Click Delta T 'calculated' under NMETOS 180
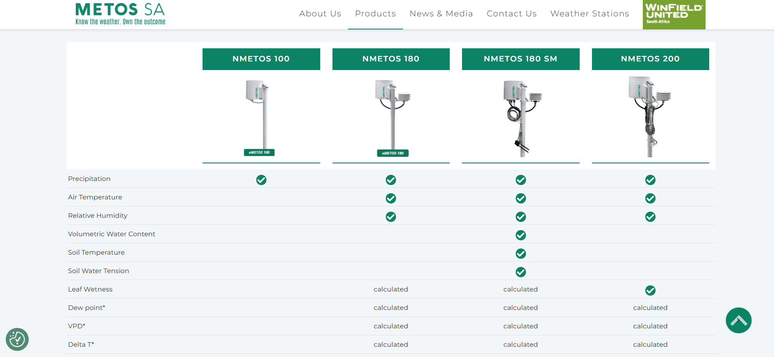The height and width of the screenshot is (357, 774). (391, 344)
